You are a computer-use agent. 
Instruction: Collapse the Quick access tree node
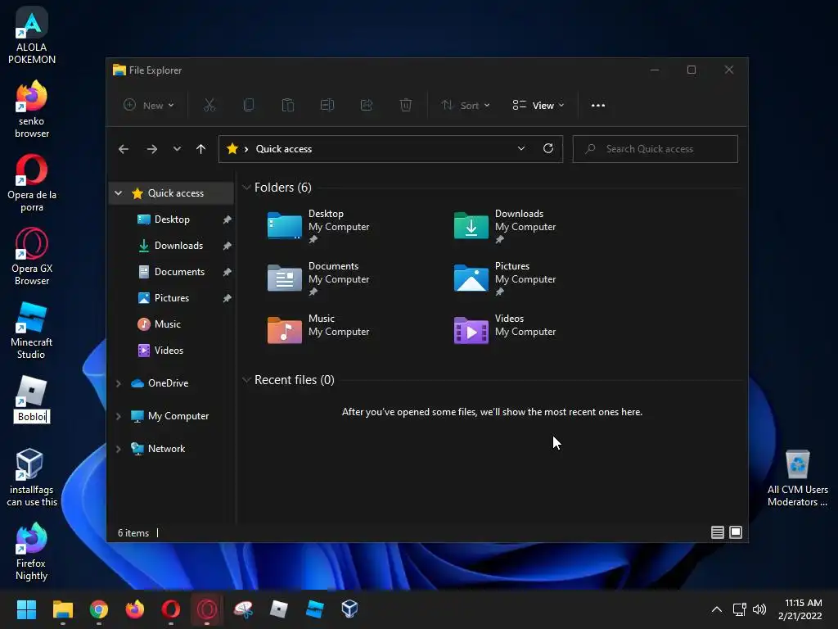pos(119,193)
